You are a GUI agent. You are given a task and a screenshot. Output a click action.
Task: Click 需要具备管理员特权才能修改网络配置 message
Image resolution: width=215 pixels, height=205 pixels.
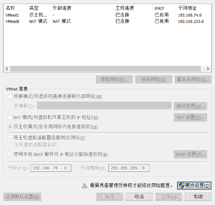[131, 186]
